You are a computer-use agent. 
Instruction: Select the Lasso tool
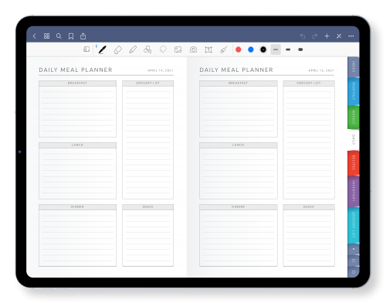[163, 49]
